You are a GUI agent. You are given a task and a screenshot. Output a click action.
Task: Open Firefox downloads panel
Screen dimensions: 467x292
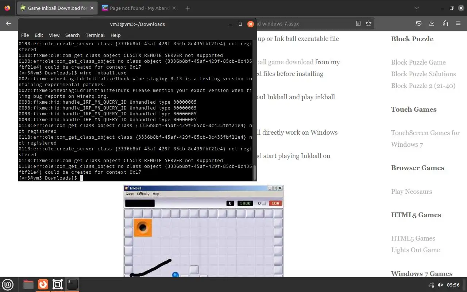(432, 23)
